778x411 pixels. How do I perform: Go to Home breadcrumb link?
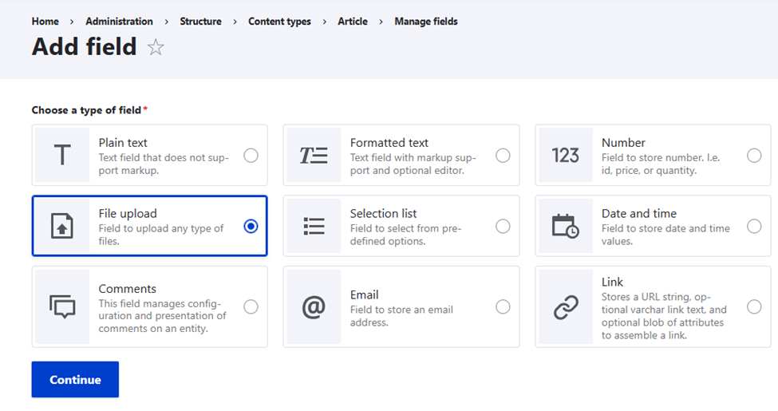coord(45,22)
